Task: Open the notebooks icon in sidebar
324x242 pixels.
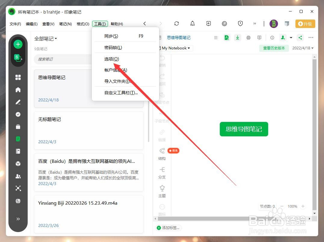Action: [x=18, y=151]
